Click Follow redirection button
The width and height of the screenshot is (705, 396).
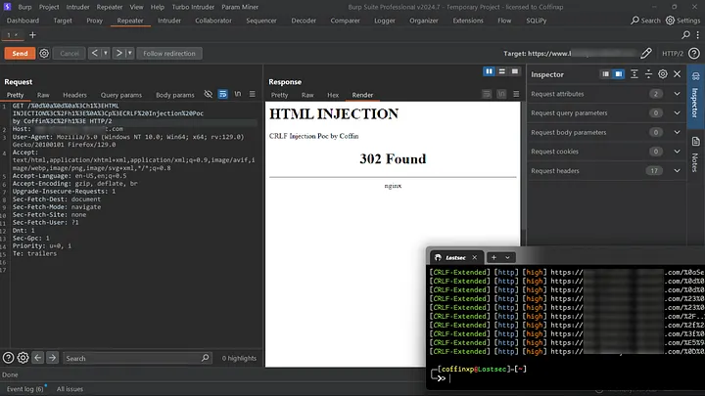[169, 54]
